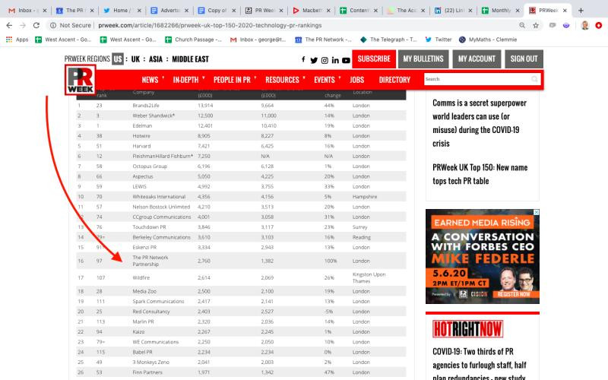Click Register Now in Forbes ad

click(x=514, y=294)
